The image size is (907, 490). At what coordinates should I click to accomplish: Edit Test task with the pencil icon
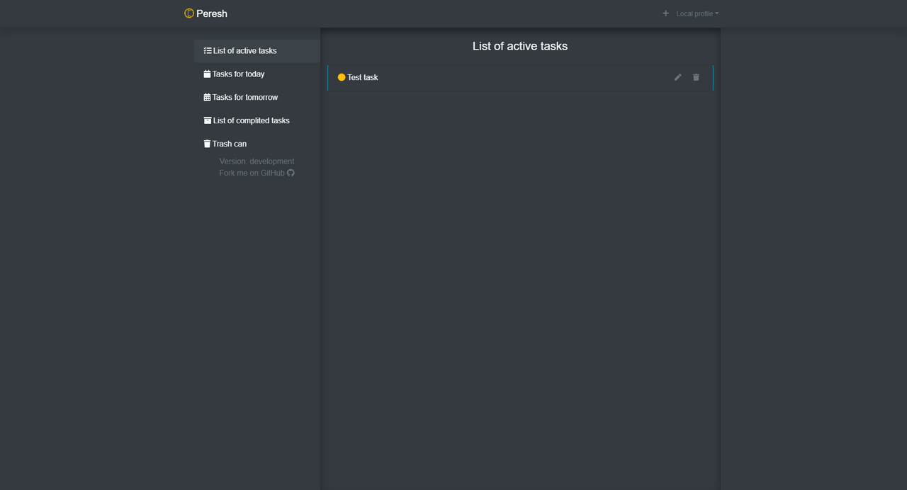[x=677, y=77]
